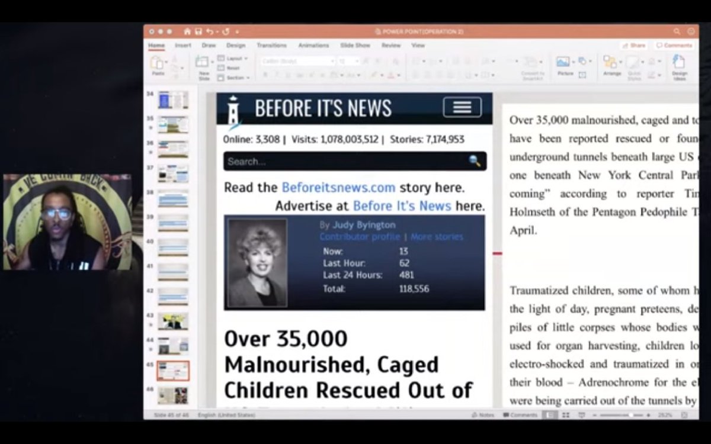Insert a Text Box
The width and height of the screenshot is (711, 444).
582,75
